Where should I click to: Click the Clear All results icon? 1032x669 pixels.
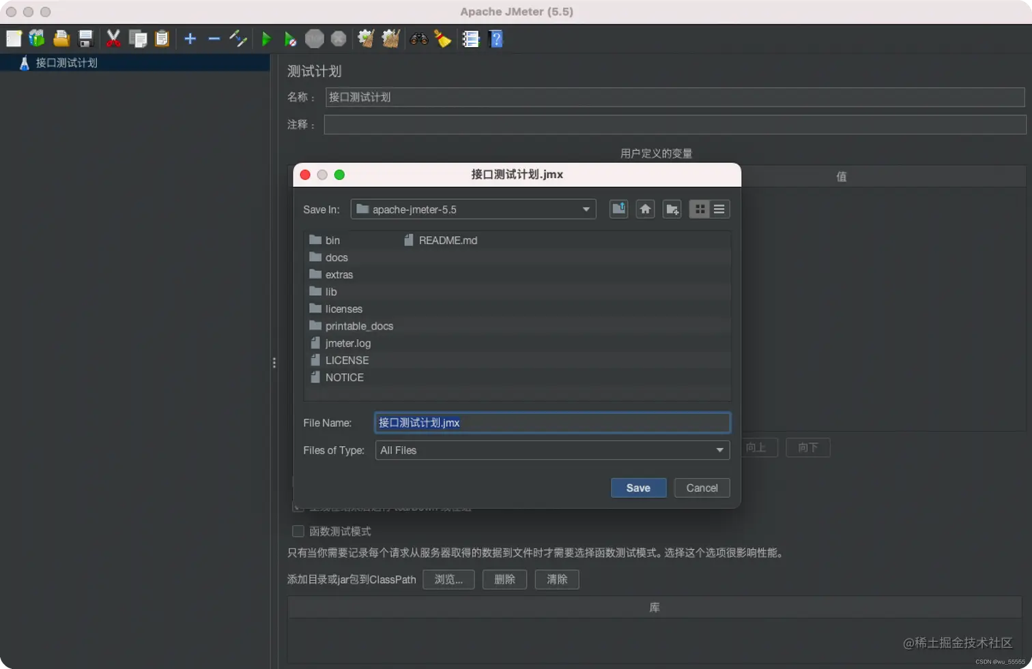click(390, 39)
